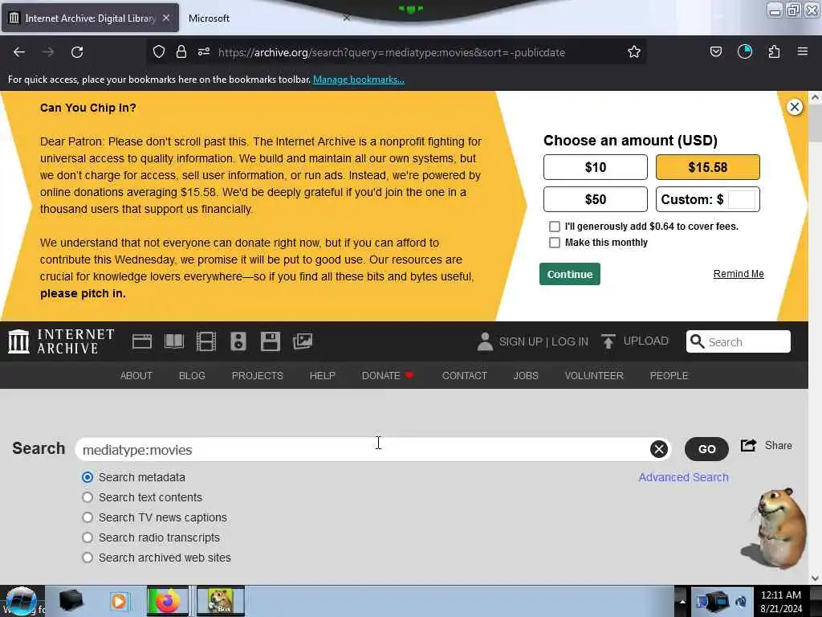This screenshot has width=822, height=617.
Task: Open the tracking protection shield icon
Action: pyautogui.click(x=159, y=51)
